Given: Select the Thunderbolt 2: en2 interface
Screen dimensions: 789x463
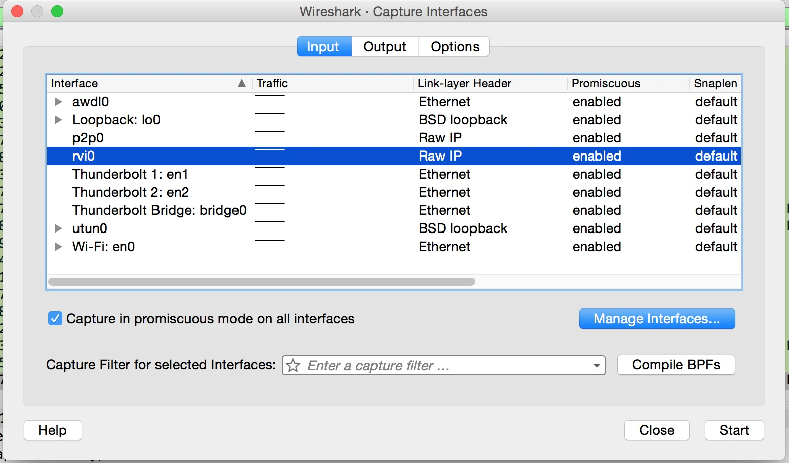Looking at the screenshot, I should (131, 192).
